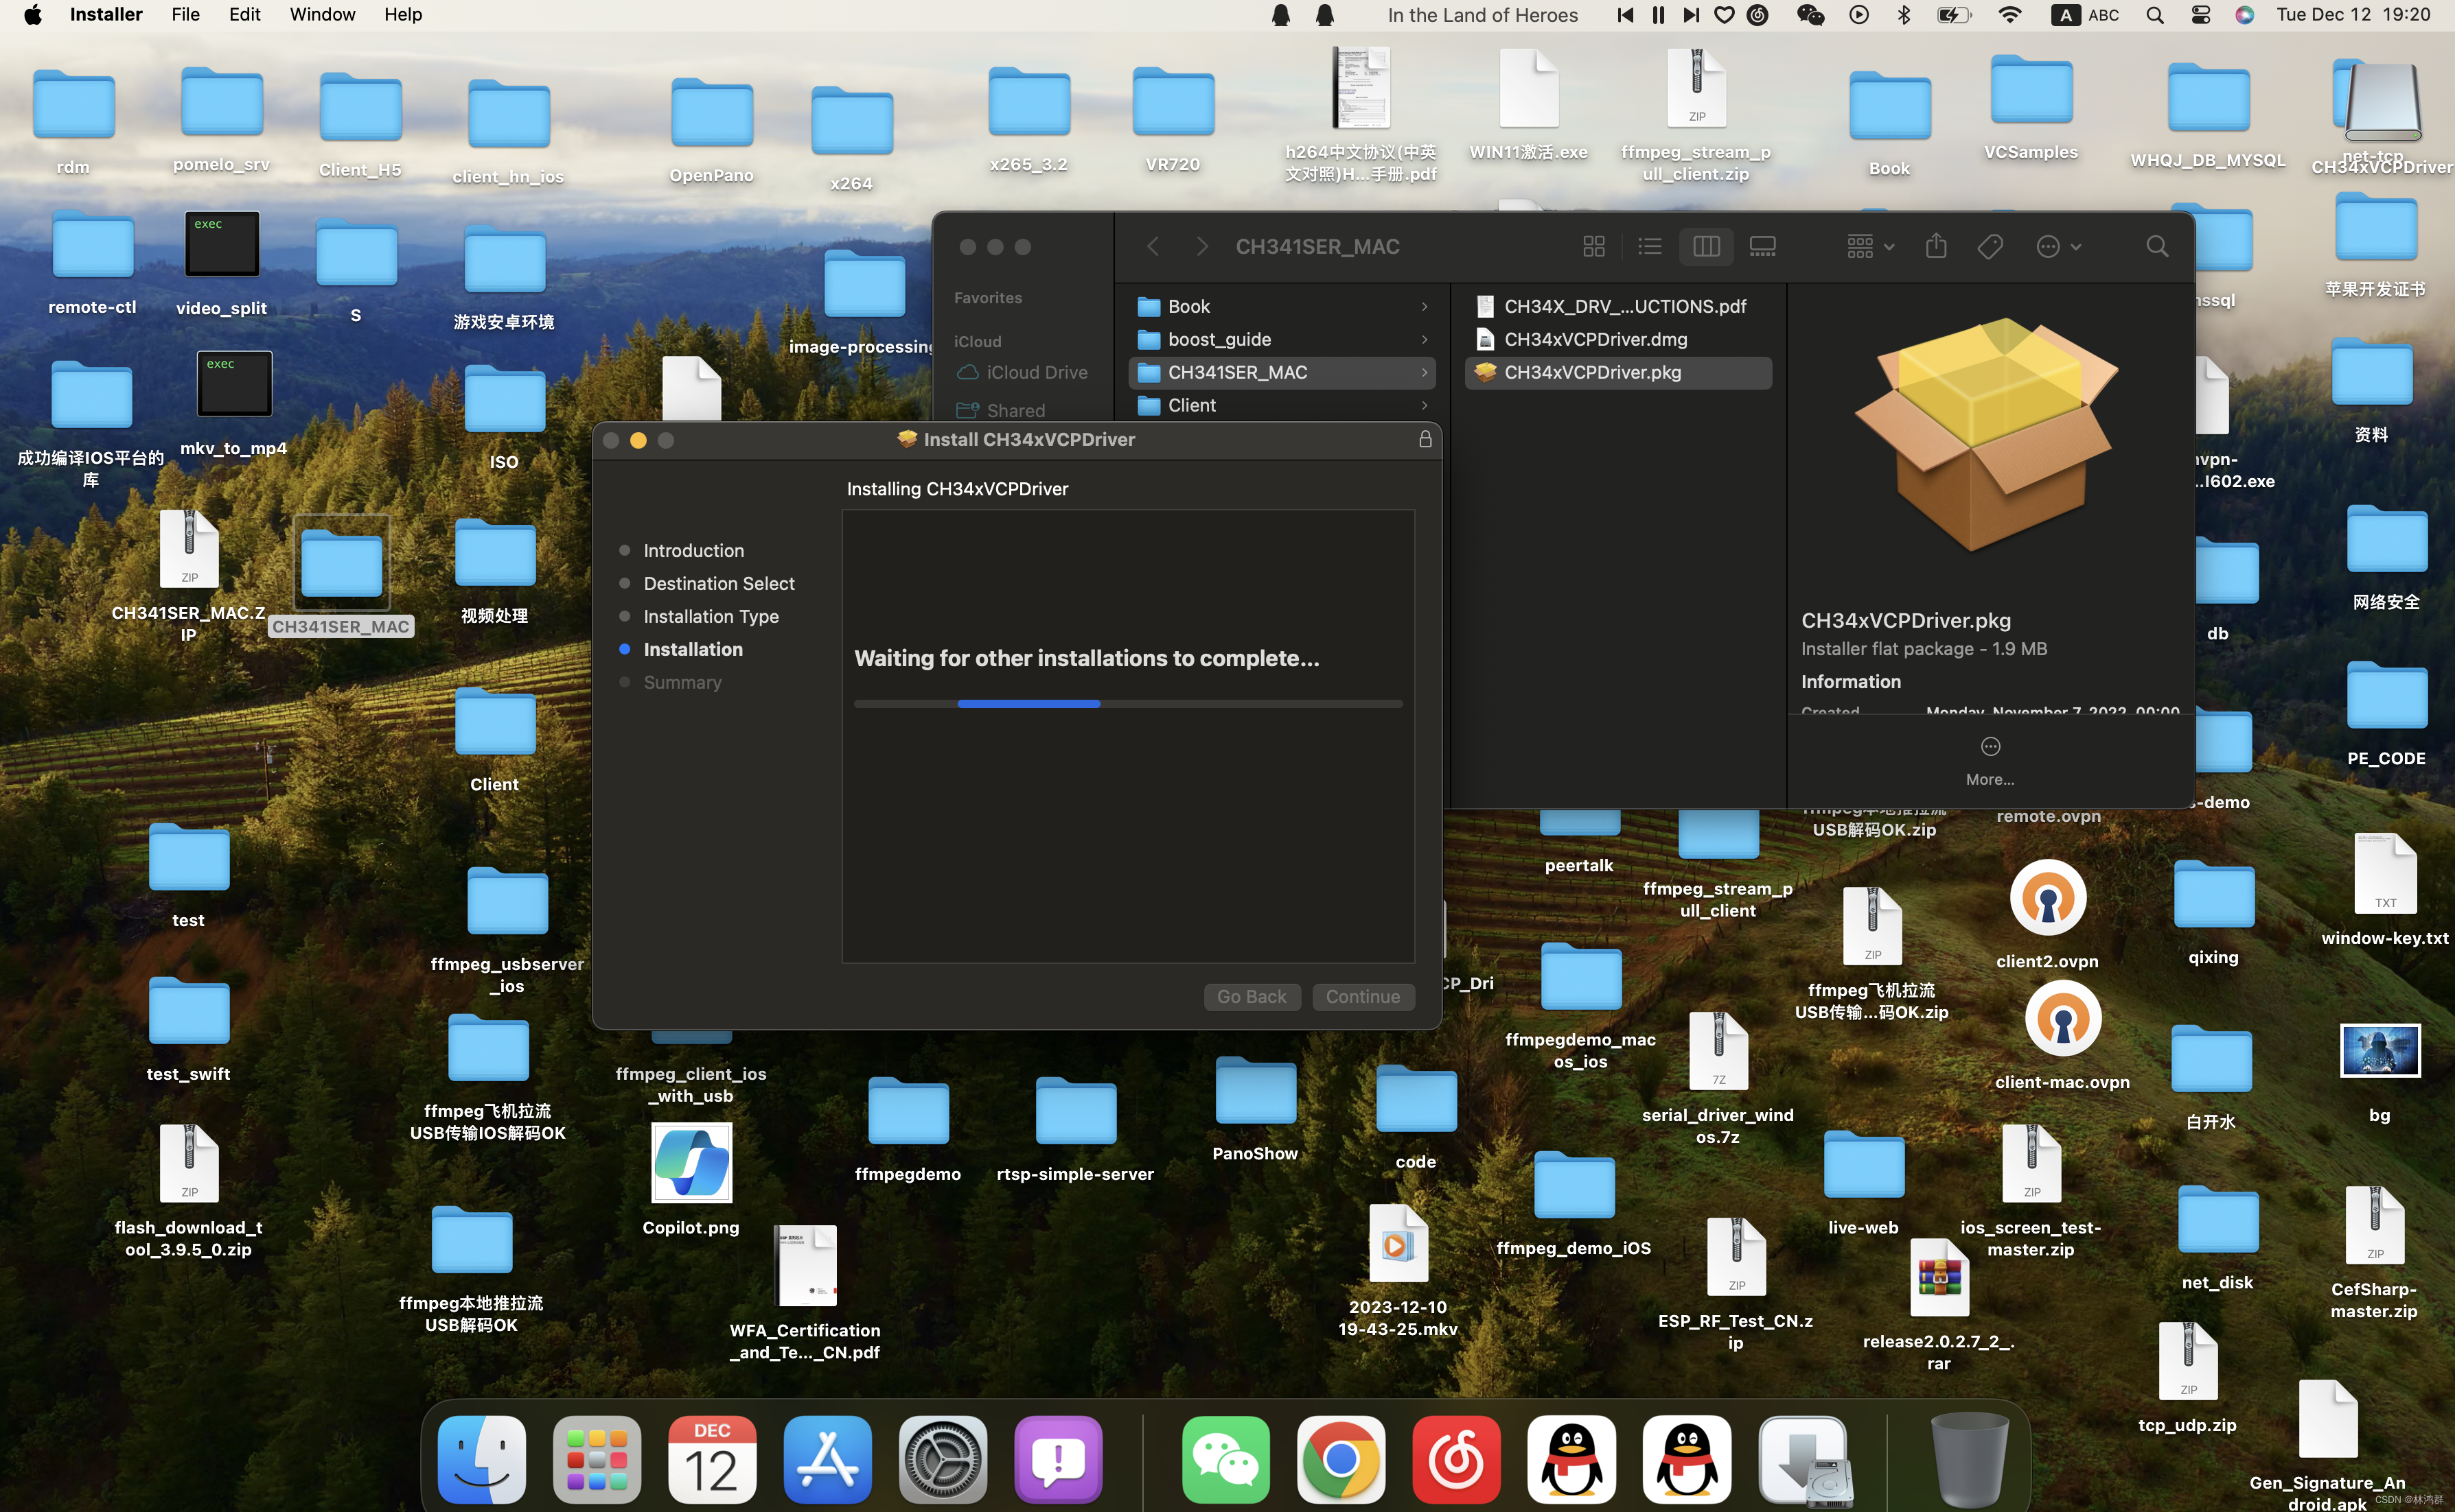The width and height of the screenshot is (2455, 1512).
Task: Open WeChat from the Dock
Action: tap(1225, 1459)
